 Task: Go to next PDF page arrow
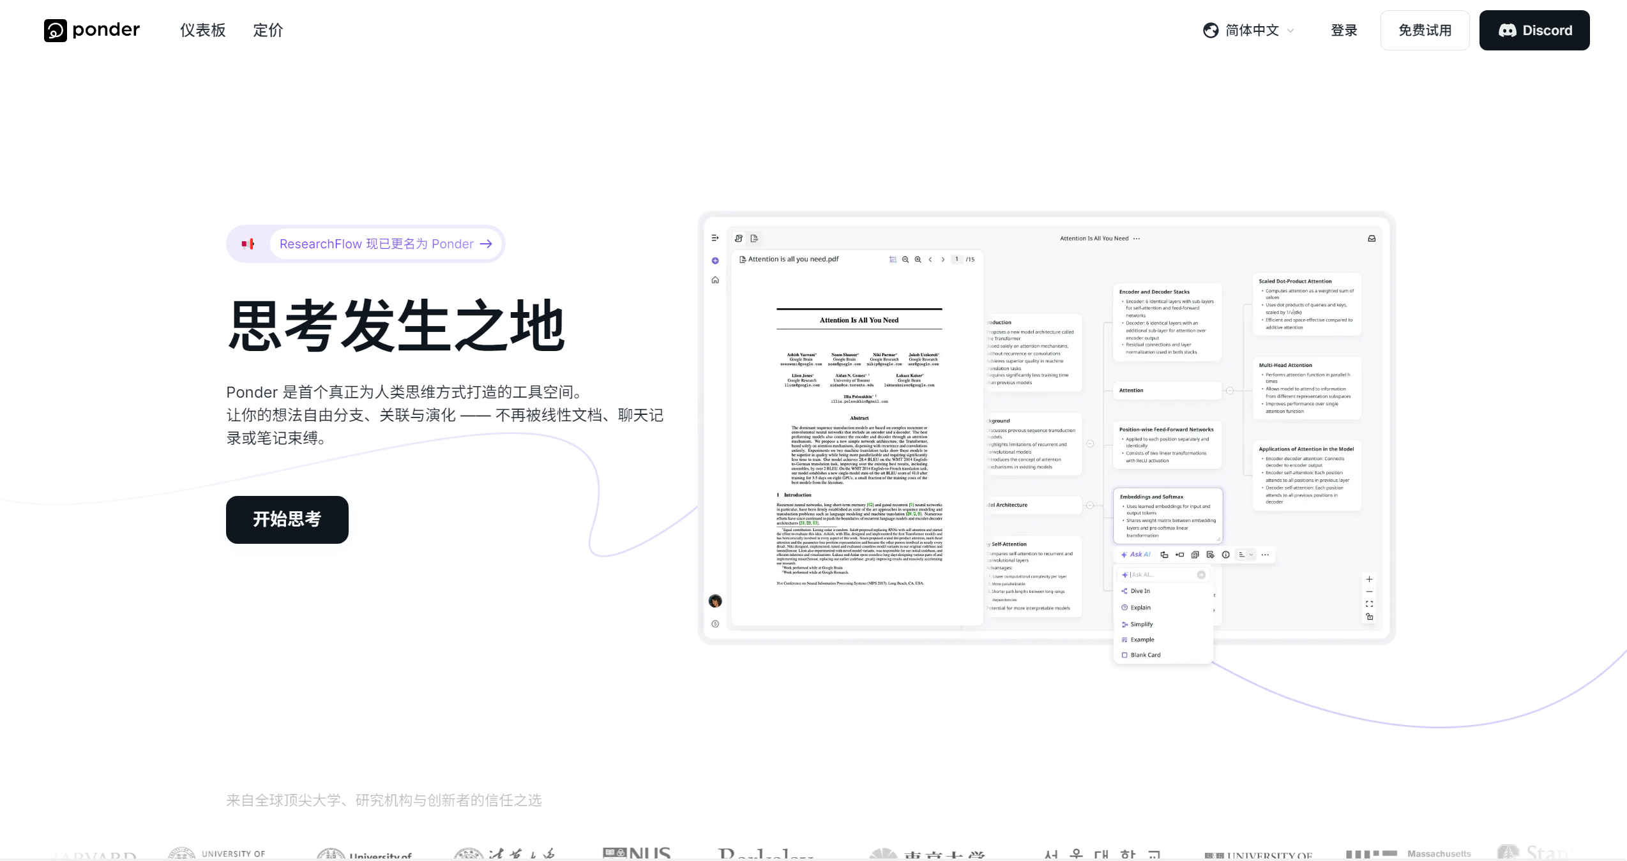pyautogui.click(x=942, y=260)
